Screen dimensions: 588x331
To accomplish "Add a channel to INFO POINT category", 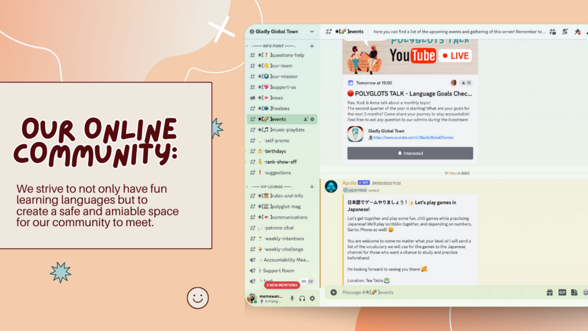I will click(312, 46).
